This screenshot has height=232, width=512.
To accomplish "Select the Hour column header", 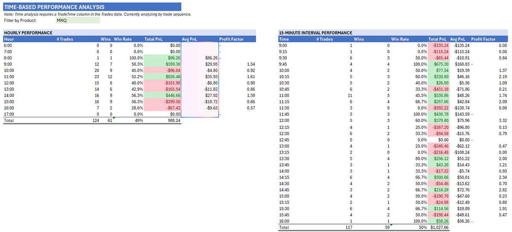I will point(9,39).
